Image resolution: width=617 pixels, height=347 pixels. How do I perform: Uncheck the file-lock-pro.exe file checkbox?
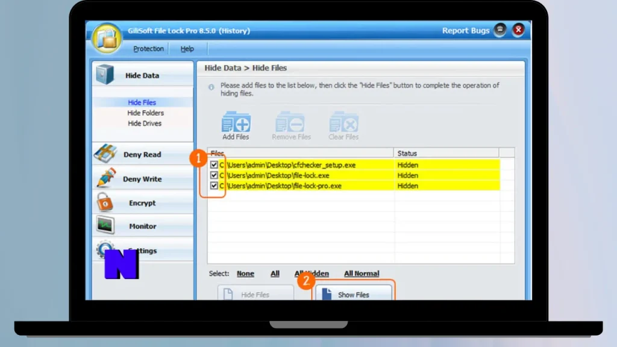(214, 186)
